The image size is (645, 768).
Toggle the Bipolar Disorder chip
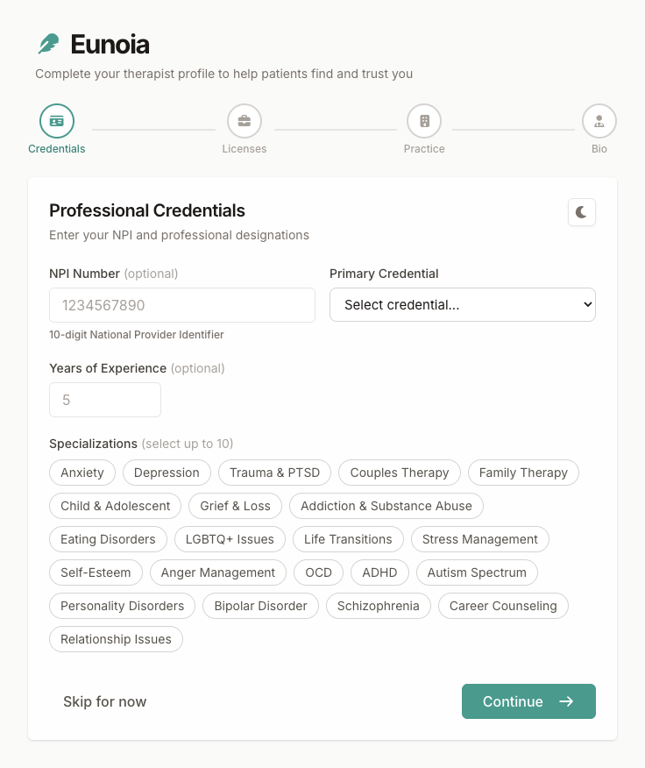[260, 606]
